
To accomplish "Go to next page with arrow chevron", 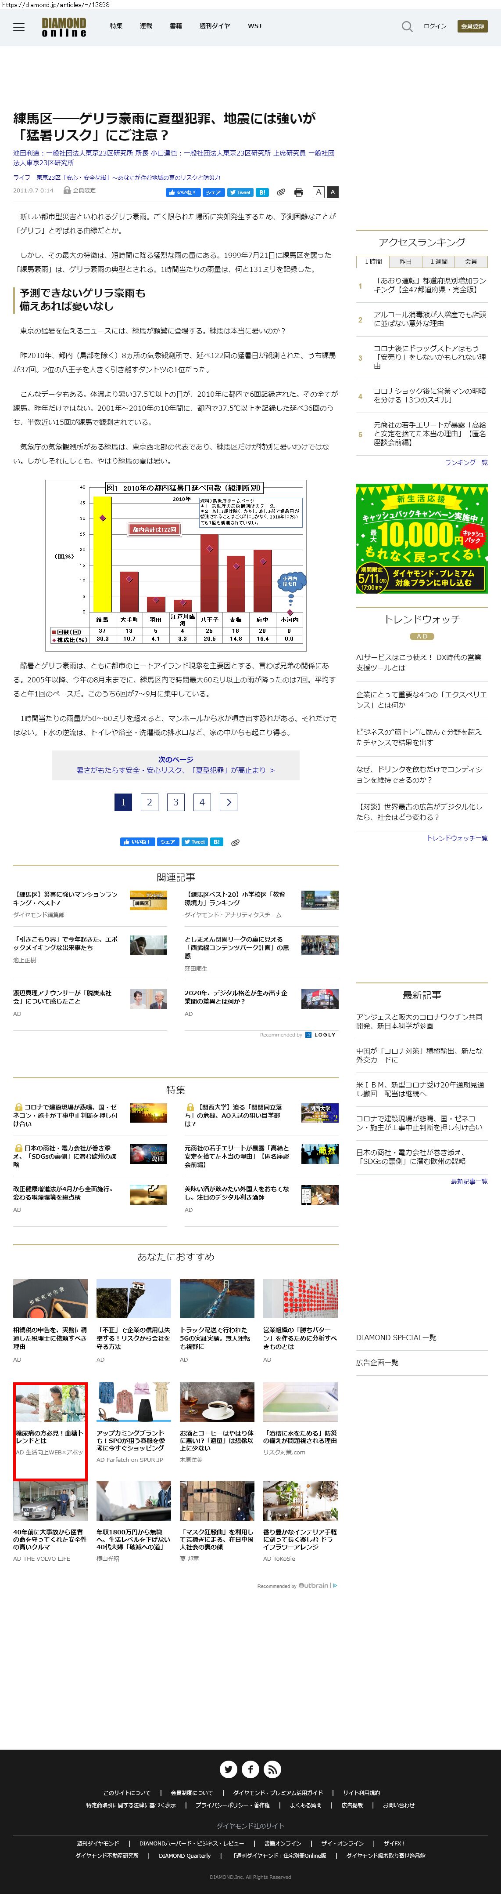I will [x=229, y=802].
